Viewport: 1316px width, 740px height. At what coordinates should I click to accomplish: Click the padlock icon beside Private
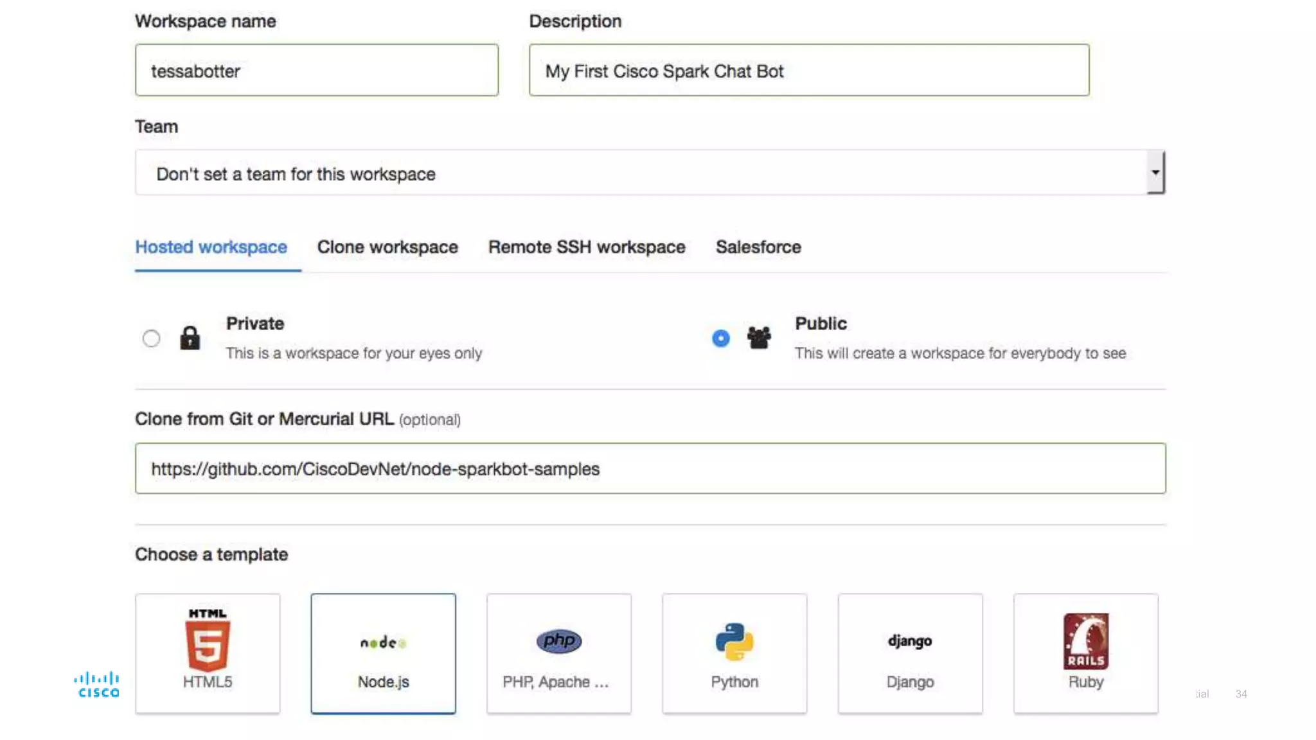[190, 338]
